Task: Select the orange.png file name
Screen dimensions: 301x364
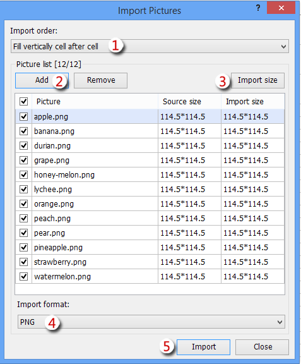Action: (x=54, y=204)
